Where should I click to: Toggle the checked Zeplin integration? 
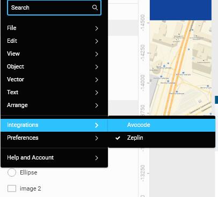pos(162,138)
